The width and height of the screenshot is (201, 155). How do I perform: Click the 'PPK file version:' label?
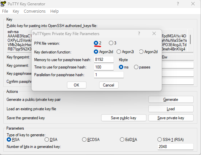click(x=47, y=43)
